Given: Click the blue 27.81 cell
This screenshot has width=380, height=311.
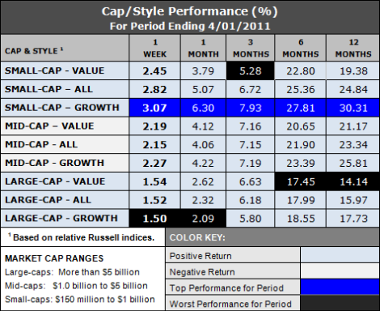Looking at the screenshot, I should [301, 108].
